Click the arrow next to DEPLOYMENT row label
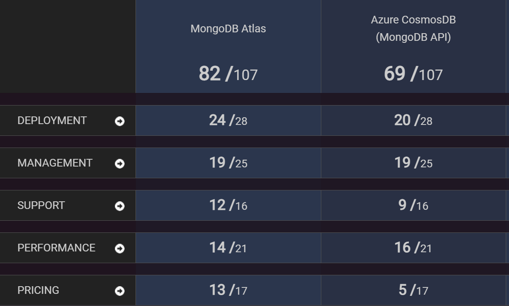Viewport: 509px width, 306px height. pyautogui.click(x=119, y=120)
